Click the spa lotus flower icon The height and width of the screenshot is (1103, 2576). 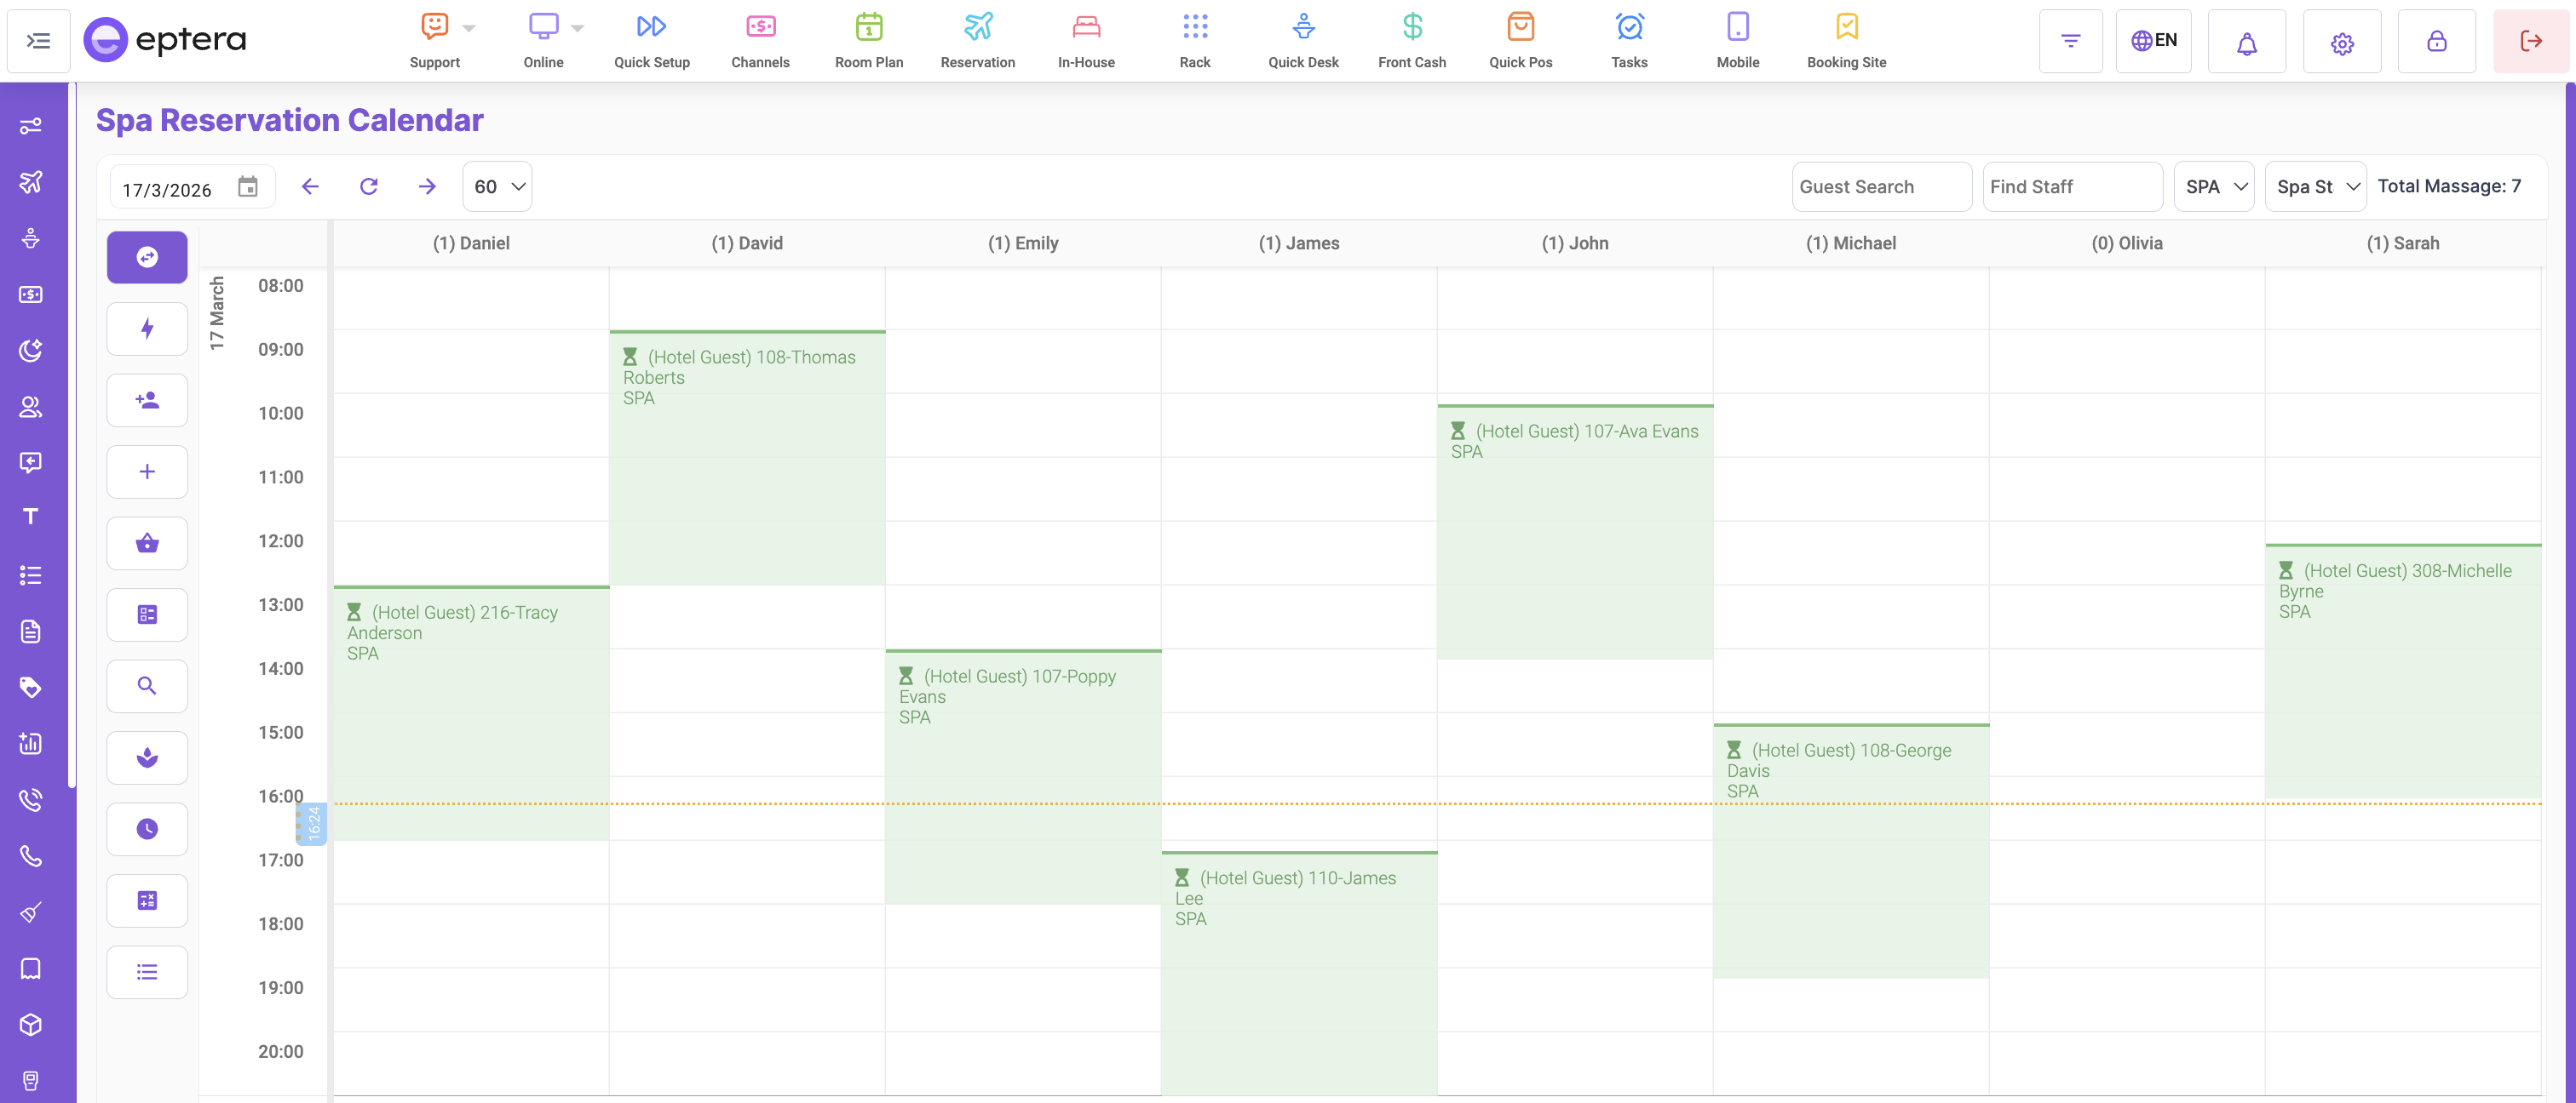pos(147,757)
